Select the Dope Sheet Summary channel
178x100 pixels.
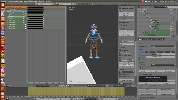point(15,7)
